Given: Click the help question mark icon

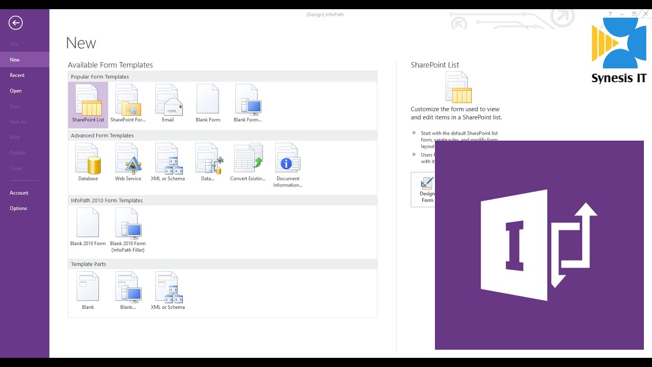Looking at the screenshot, I should (x=610, y=14).
